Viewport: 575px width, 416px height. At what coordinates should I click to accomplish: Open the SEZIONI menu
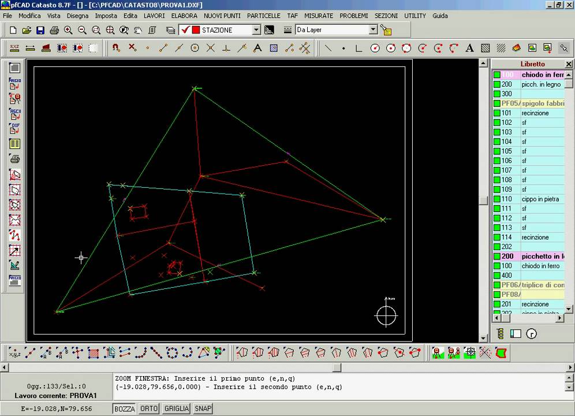(x=386, y=16)
